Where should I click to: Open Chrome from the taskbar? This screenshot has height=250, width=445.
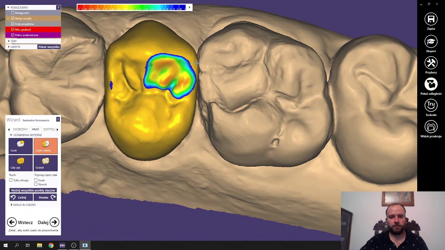(51, 245)
